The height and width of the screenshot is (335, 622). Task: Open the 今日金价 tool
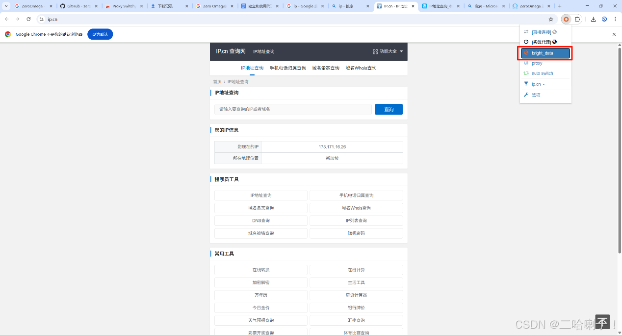point(261,308)
